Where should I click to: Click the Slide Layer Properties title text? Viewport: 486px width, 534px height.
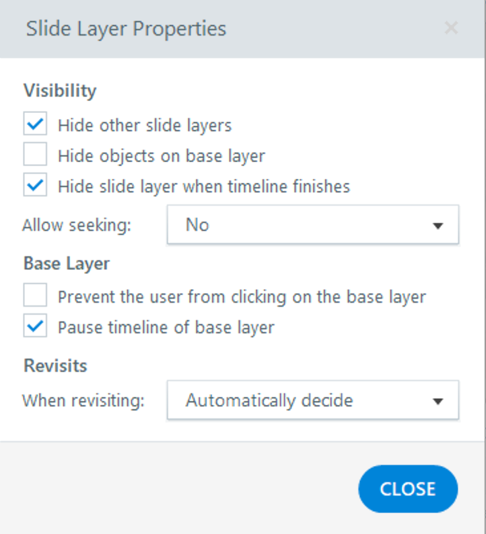126,29
